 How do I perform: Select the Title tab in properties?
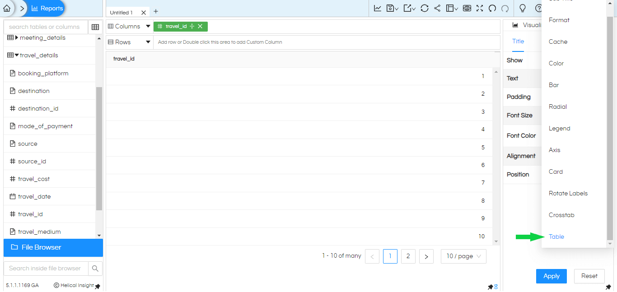tap(518, 41)
